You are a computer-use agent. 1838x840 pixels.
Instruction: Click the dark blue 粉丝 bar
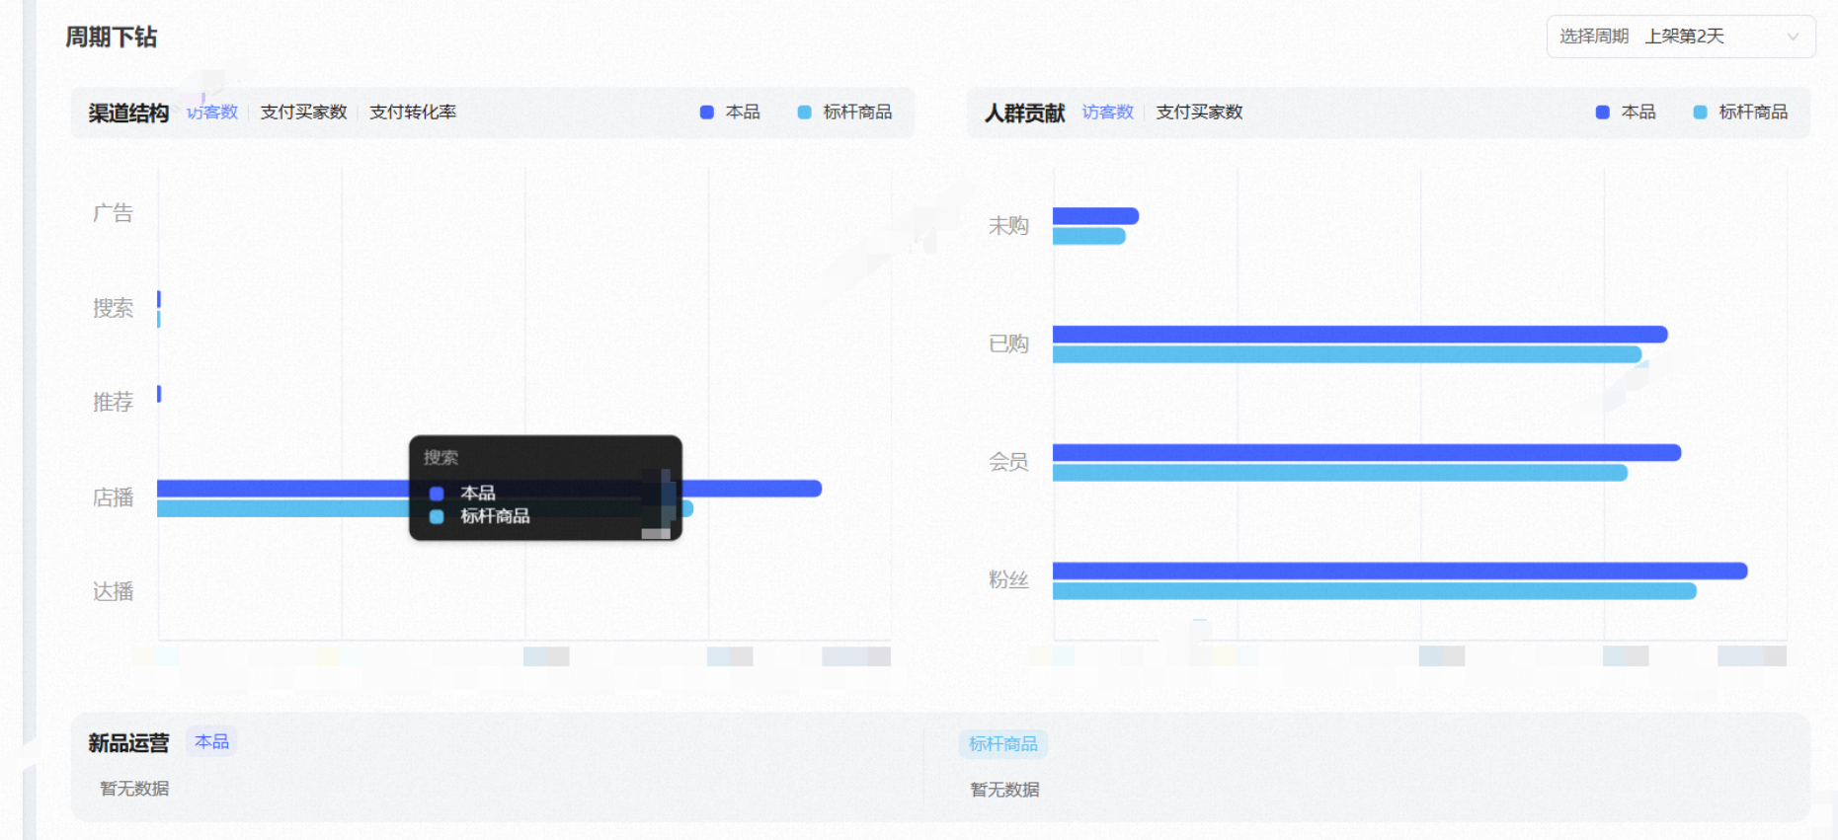click(1399, 571)
